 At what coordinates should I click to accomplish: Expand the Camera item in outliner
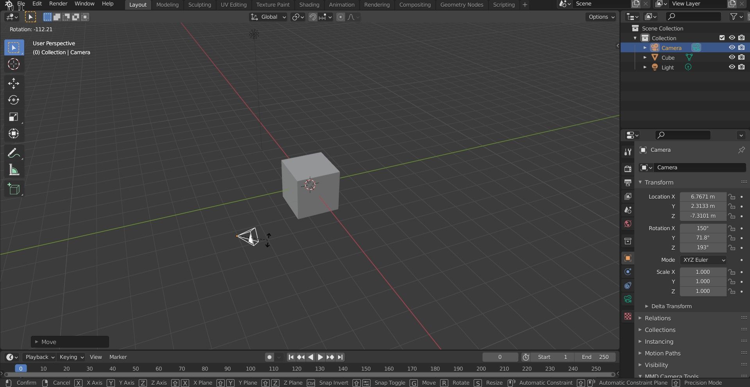pos(645,48)
